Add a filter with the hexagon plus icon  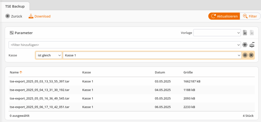245,45
